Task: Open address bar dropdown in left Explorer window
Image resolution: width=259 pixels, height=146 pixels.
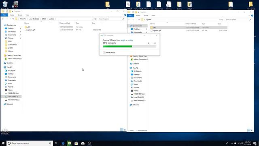Action: tap(93, 19)
